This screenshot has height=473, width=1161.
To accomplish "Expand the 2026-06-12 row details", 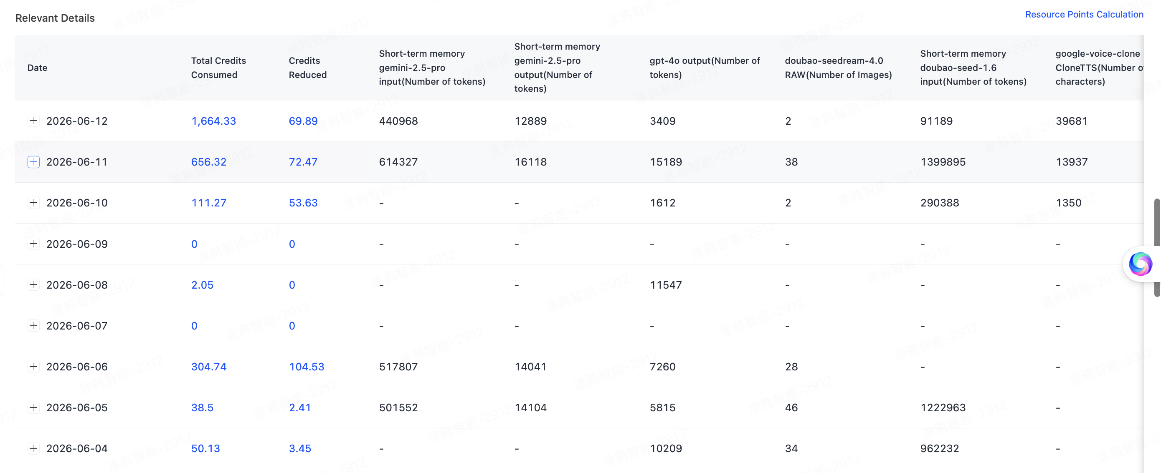I will tap(33, 121).
